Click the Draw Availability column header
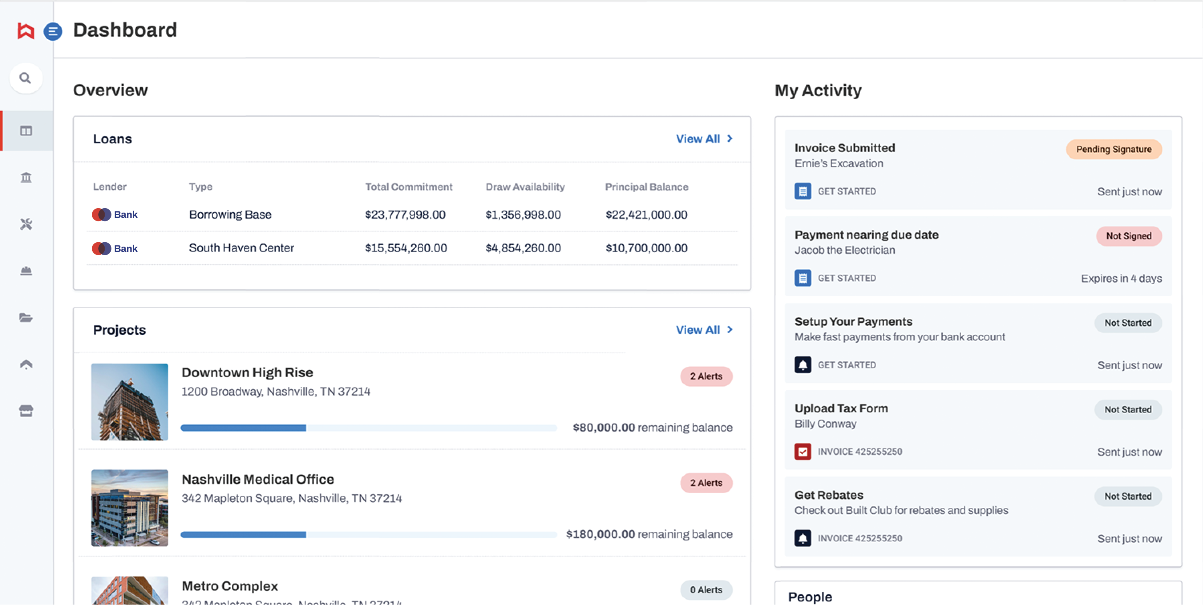Viewport: 1203px width, 605px height. click(x=525, y=187)
